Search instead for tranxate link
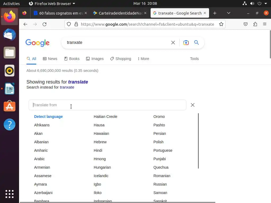Image resolution: width=271 pixels, height=203 pixels. (x=67, y=87)
